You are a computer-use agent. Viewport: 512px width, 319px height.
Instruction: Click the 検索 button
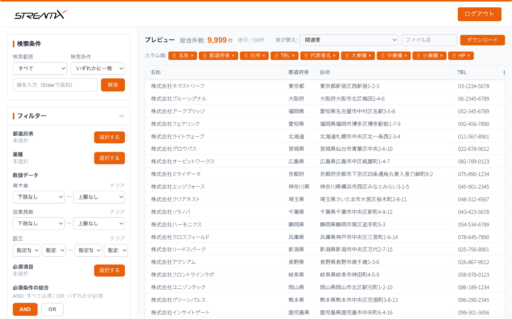coord(113,85)
